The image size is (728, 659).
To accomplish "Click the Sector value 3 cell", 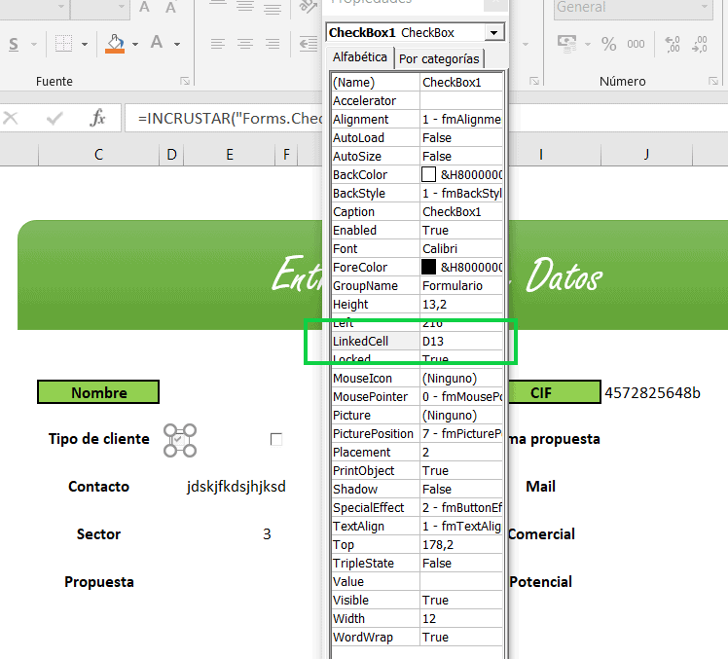I will [267, 534].
